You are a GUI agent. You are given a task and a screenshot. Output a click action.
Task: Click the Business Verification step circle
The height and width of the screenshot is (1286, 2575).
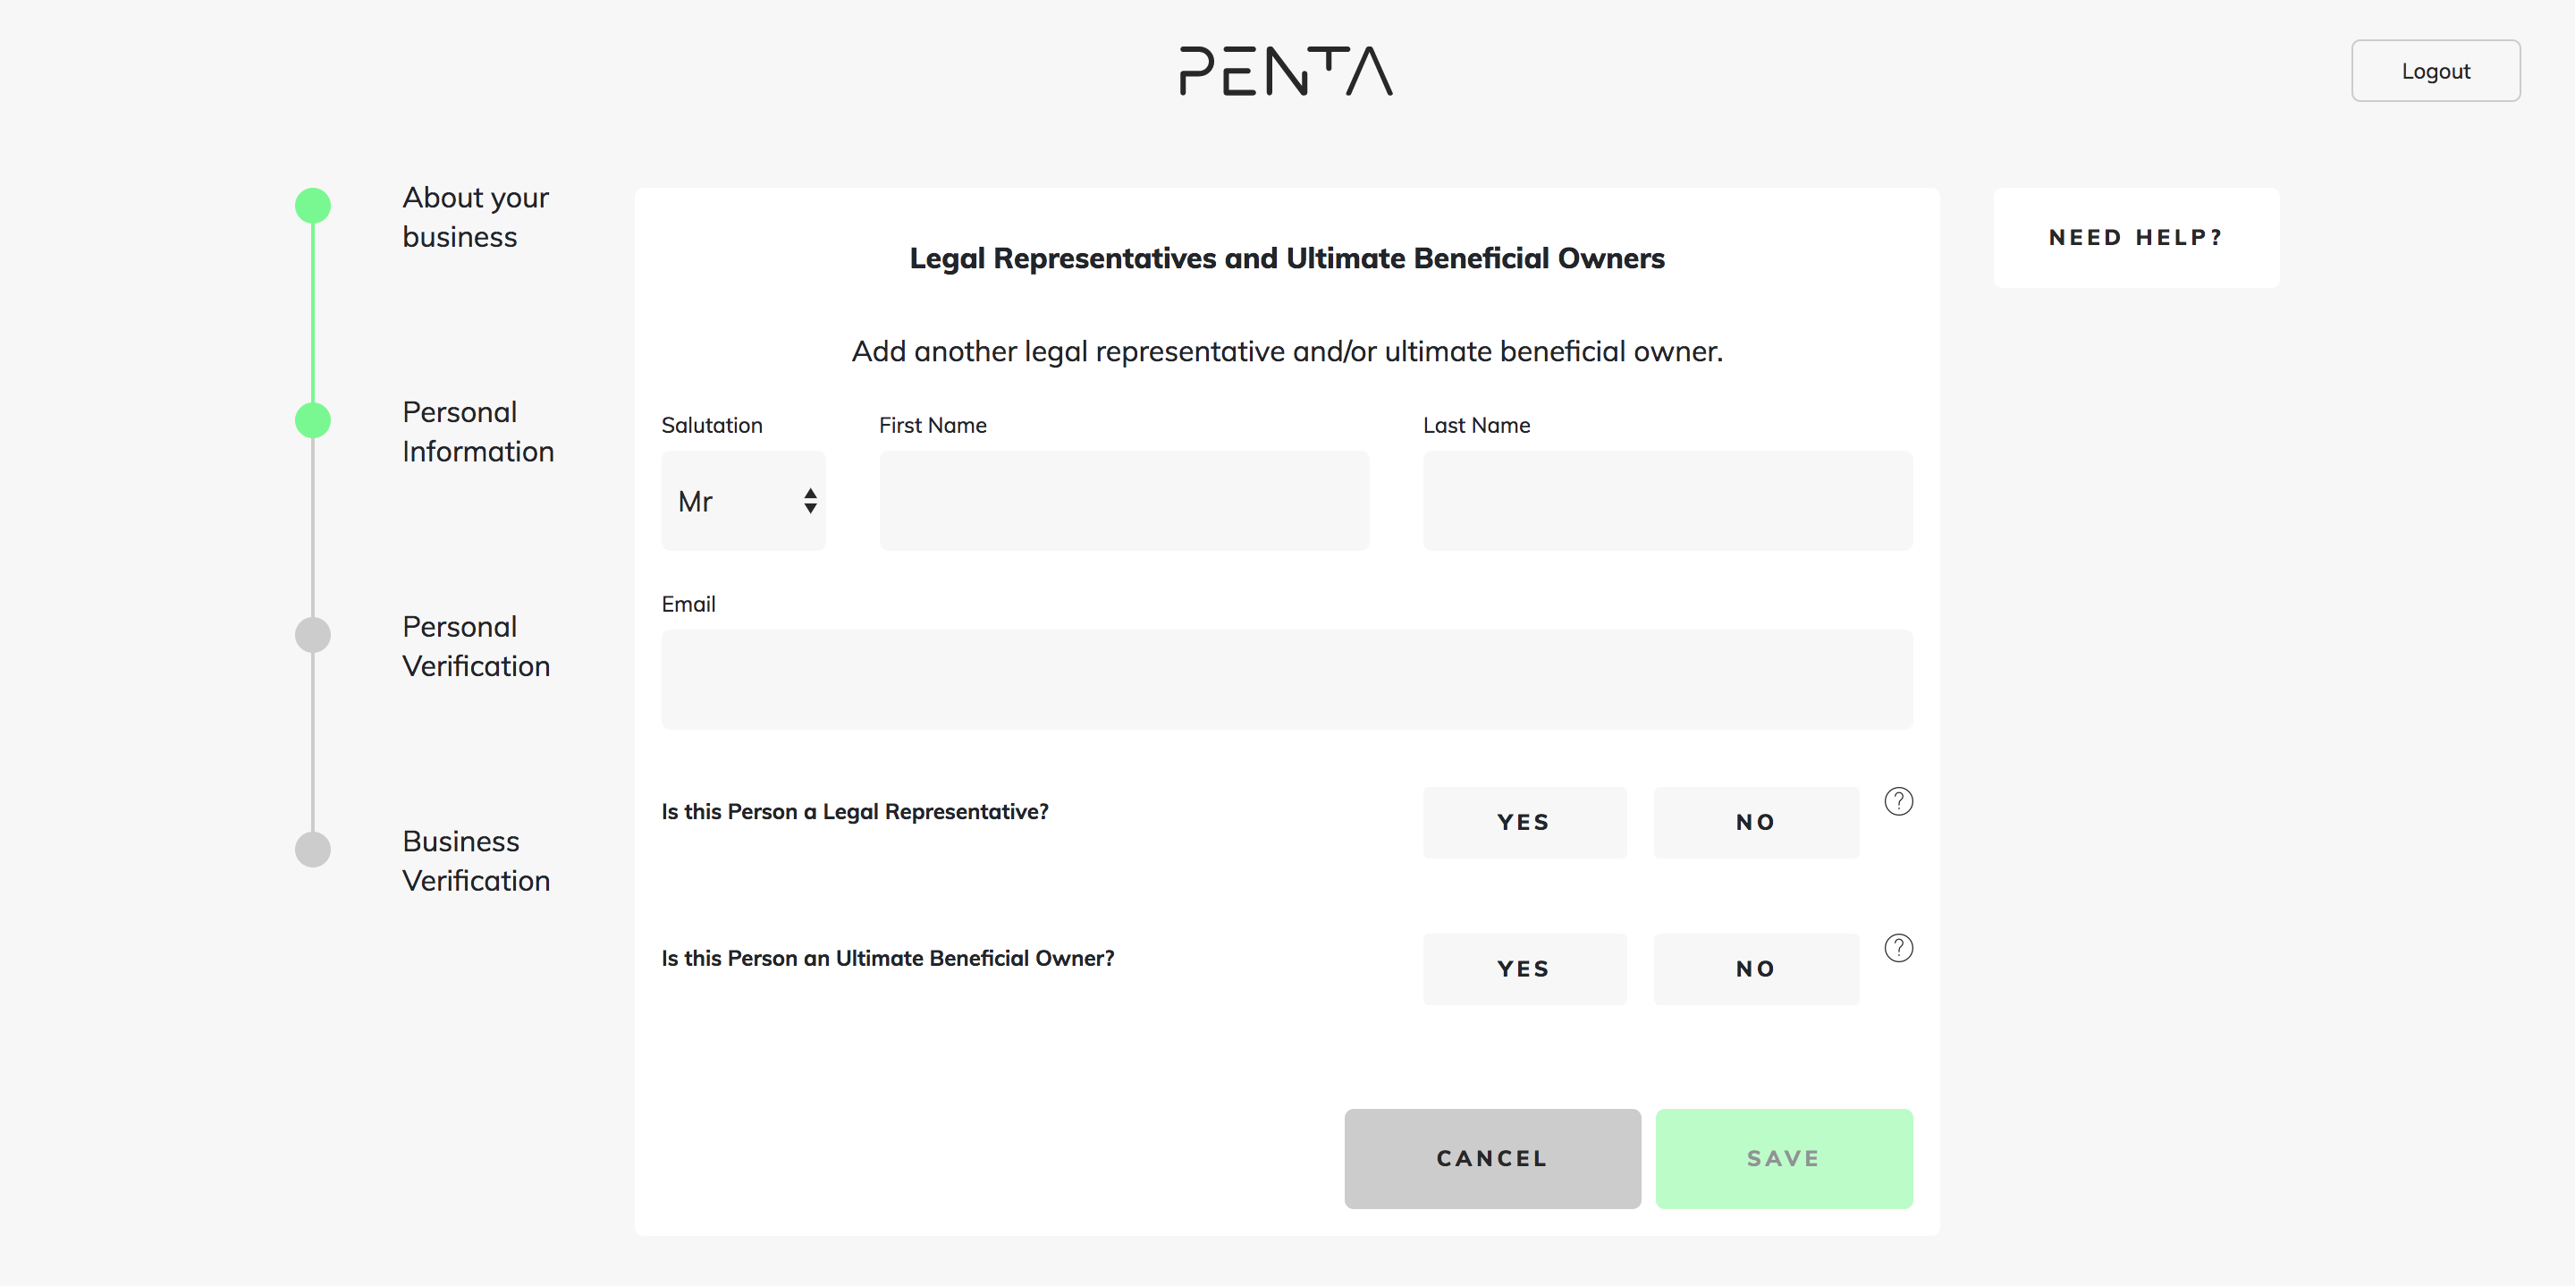pyautogui.click(x=313, y=849)
